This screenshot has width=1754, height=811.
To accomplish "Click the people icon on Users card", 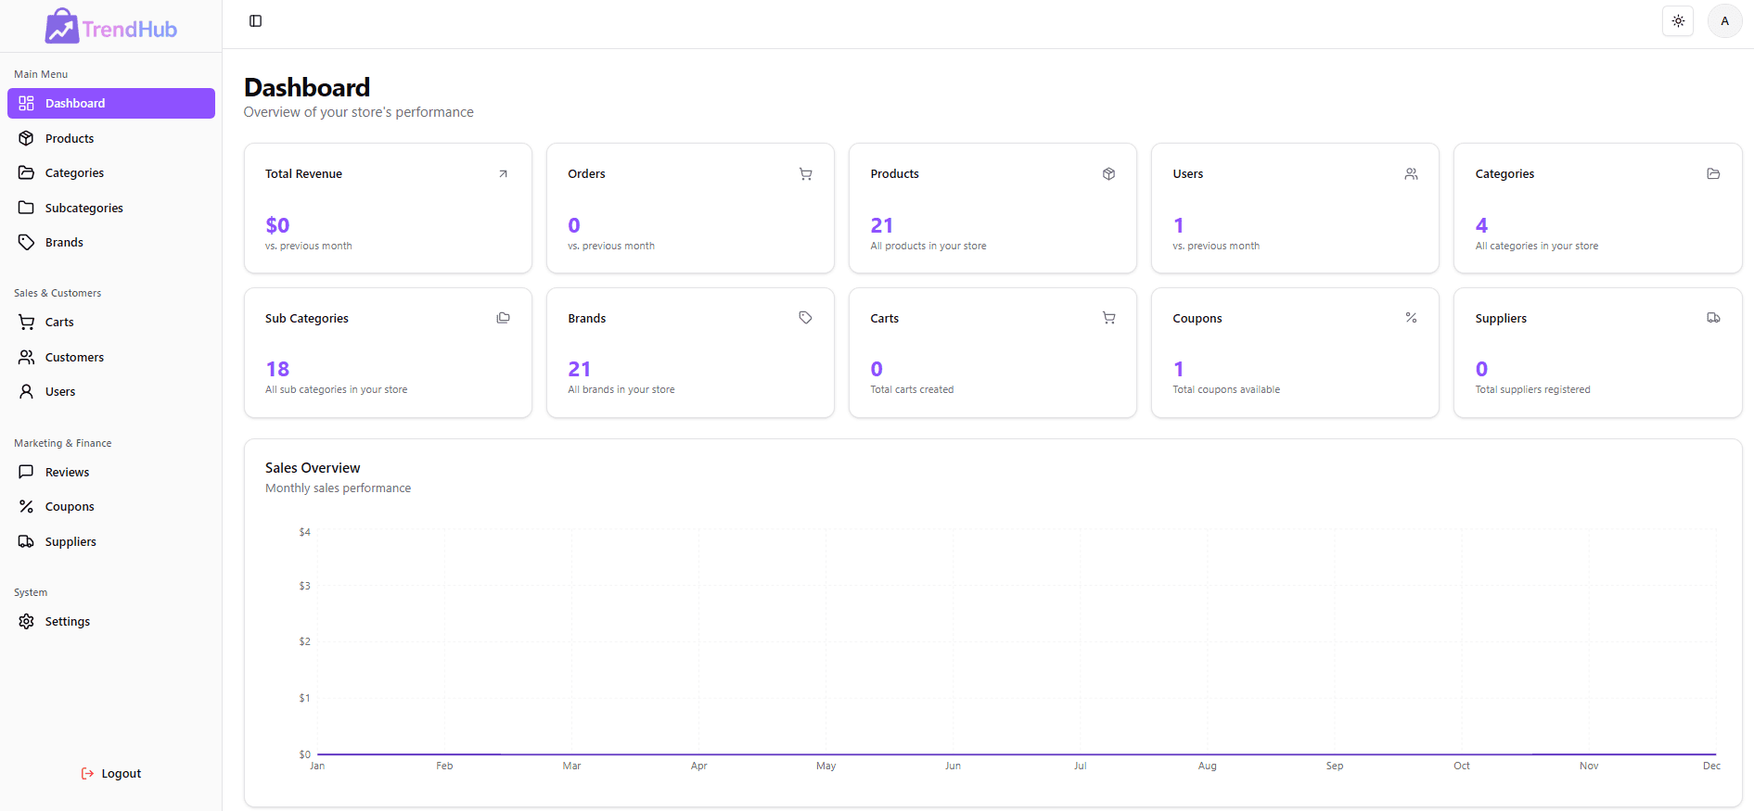I will pyautogui.click(x=1411, y=173).
